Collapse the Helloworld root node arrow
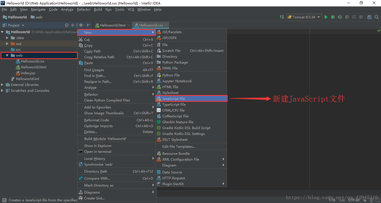Image resolution: width=381 pixels, height=203 pixels. click(x=3, y=32)
